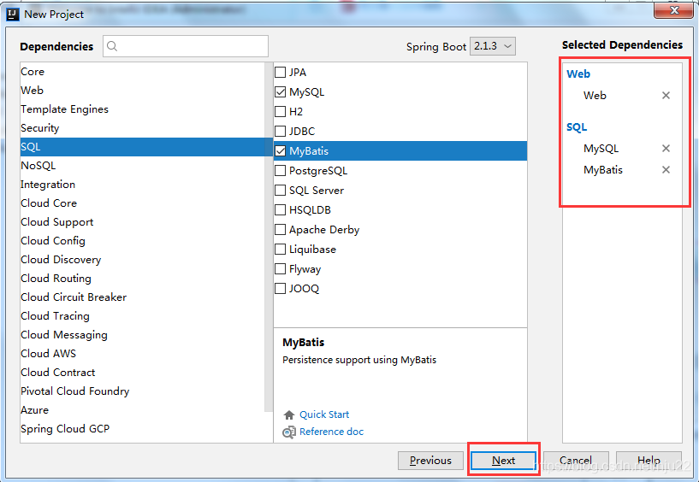Select the Integration category
This screenshot has height=482, width=699.
[x=143, y=185]
